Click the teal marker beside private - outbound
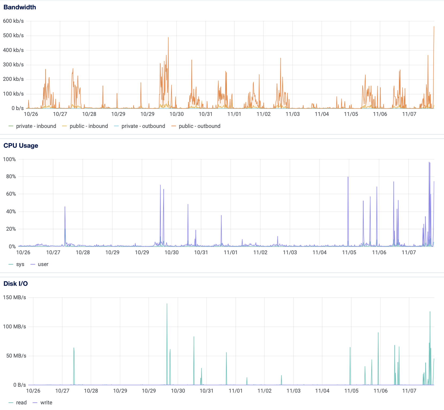This screenshot has height=410, width=444. 116,126
